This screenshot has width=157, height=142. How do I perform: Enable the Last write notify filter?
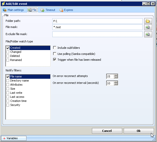(8, 93)
